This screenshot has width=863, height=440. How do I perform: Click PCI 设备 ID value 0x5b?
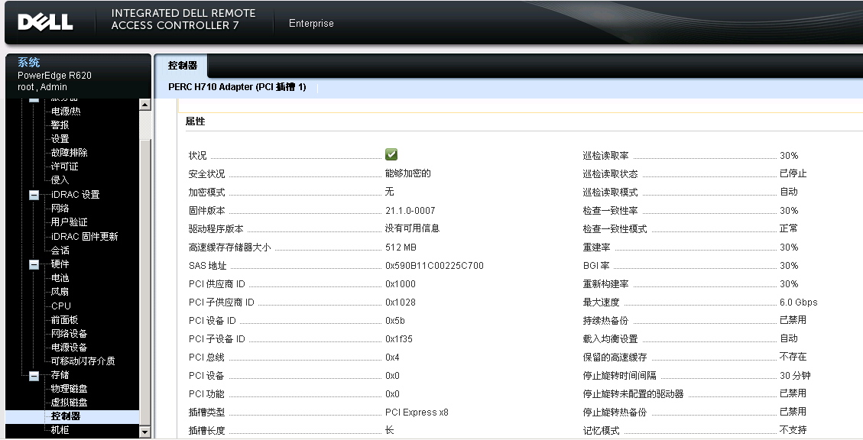(395, 321)
